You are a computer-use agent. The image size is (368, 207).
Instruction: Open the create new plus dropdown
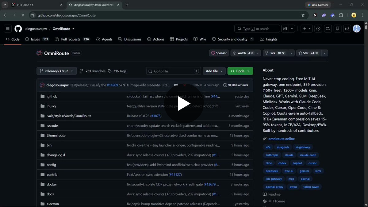(307, 29)
